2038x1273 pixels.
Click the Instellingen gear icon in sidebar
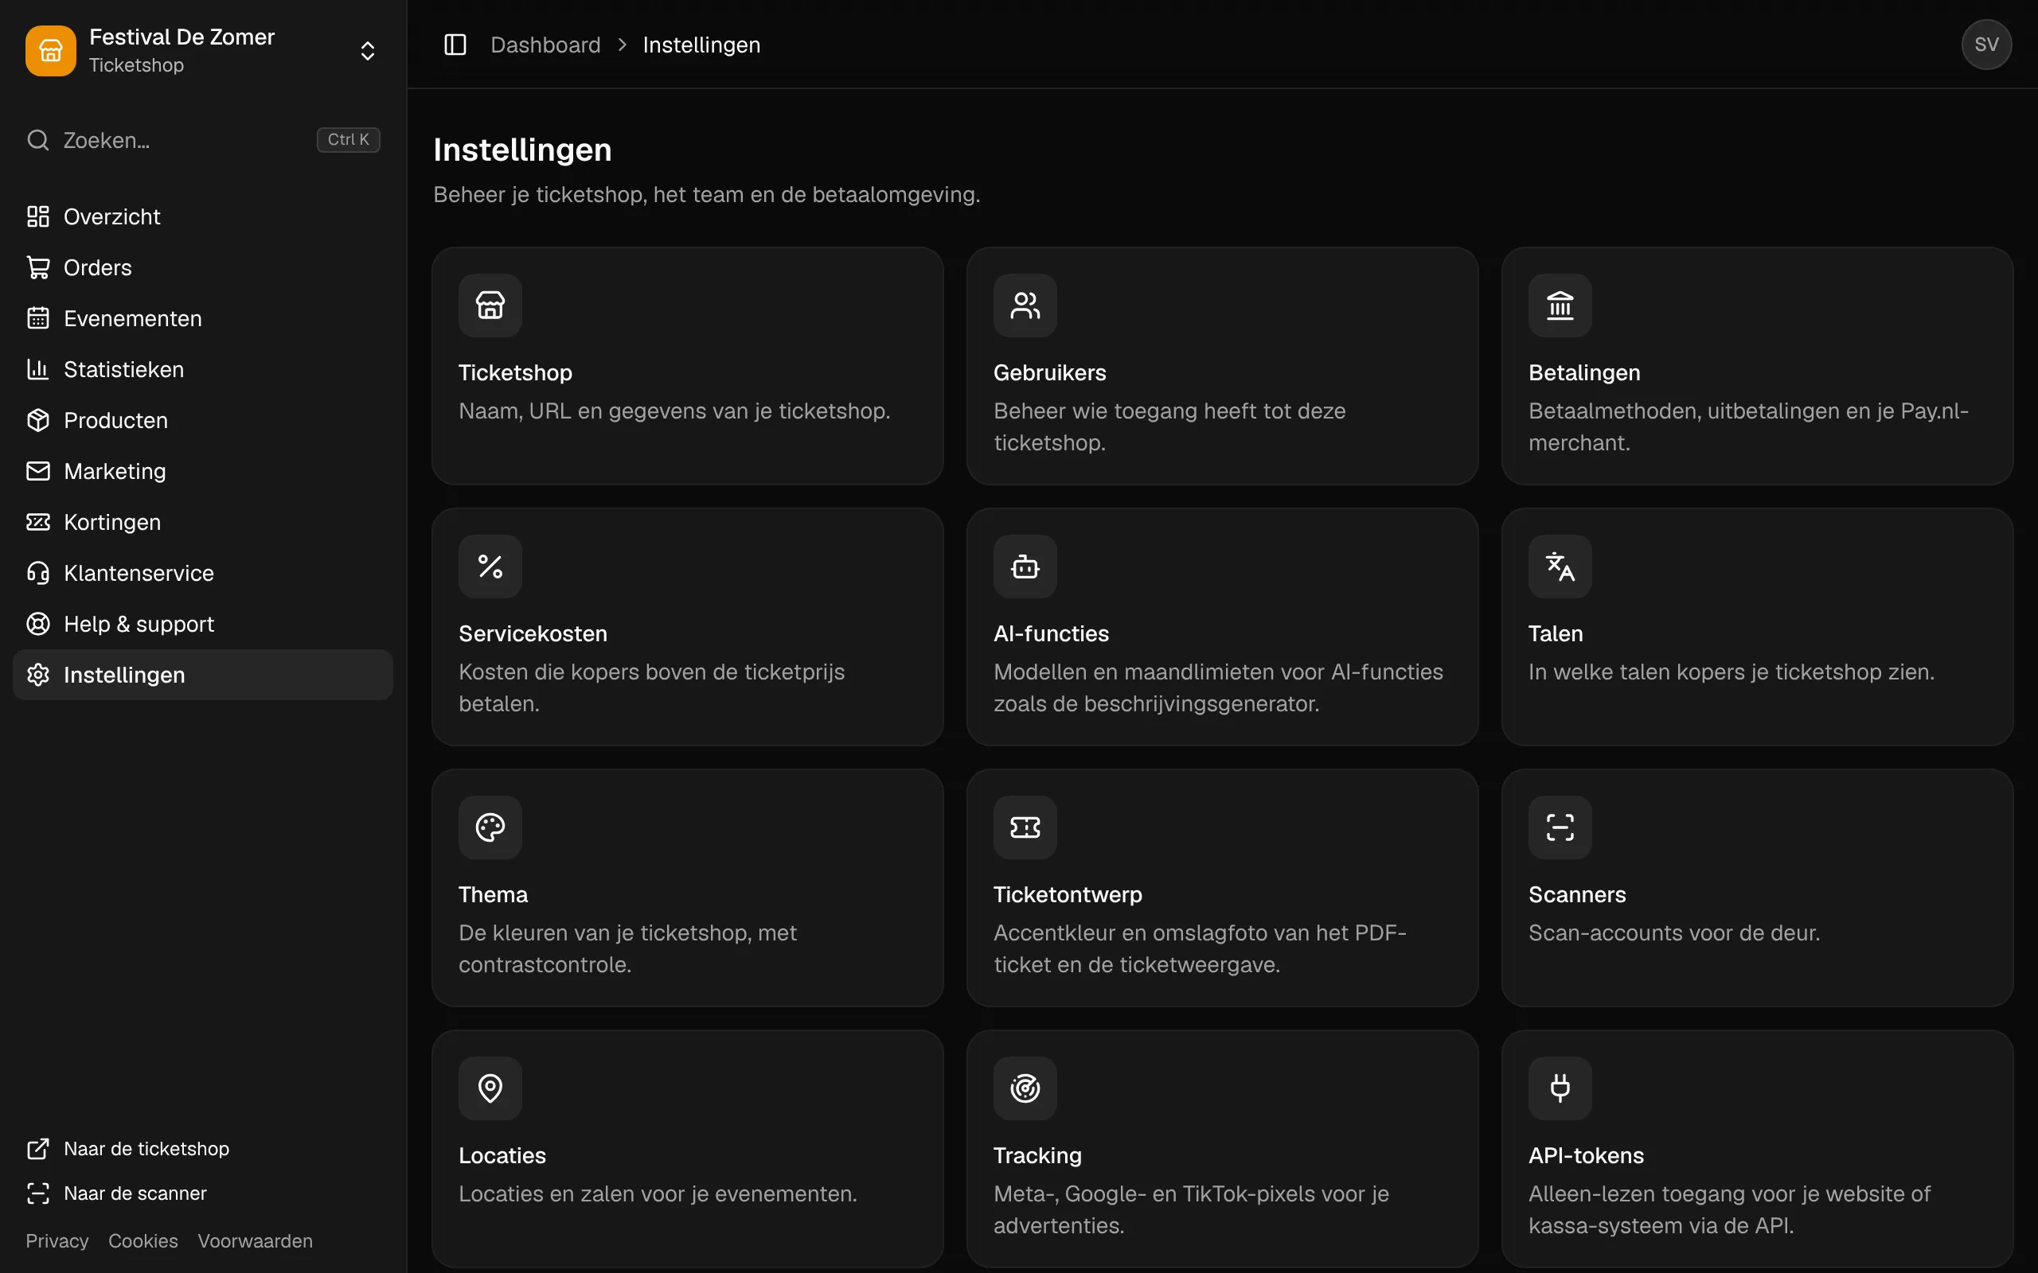click(x=38, y=675)
